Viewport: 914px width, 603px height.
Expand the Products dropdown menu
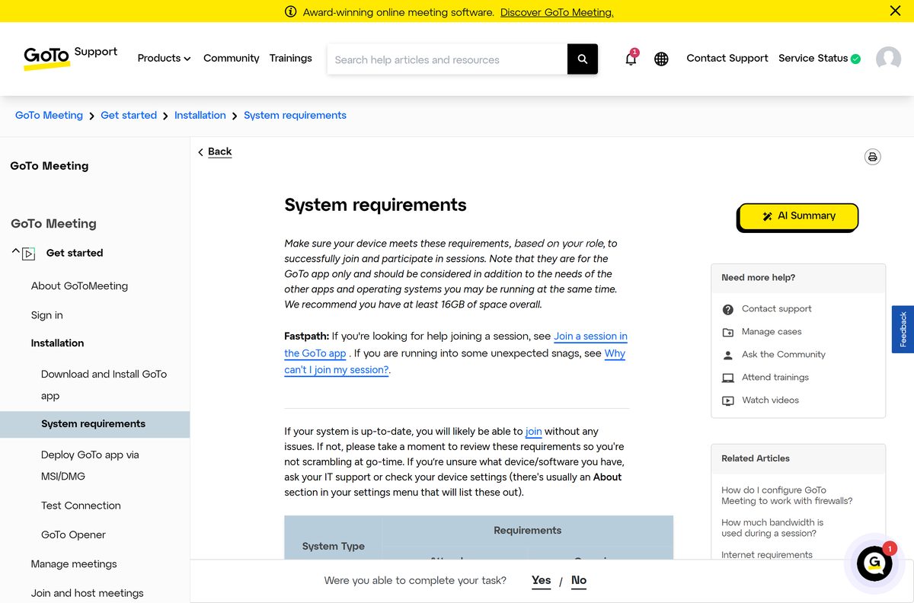pos(164,58)
